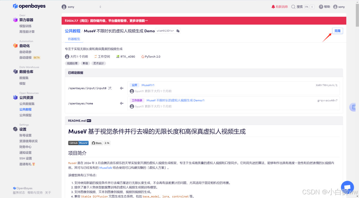Click the NVIDIA RTX_4090 icon
The height and width of the screenshot is (198, 359).
(118, 56)
